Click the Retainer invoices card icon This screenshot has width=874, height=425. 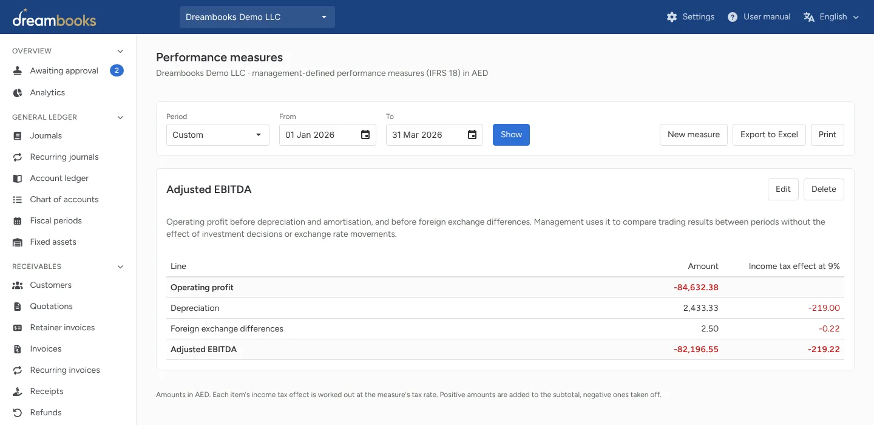click(x=18, y=327)
